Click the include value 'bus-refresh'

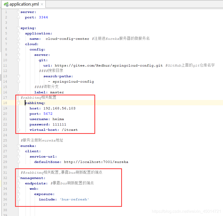75,199
